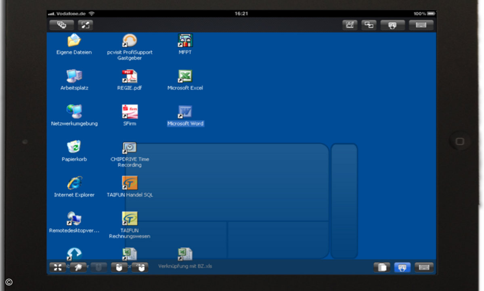This screenshot has width=484, height=291.
Task: Tap the right button of the virtual trackpad
Action: coord(279,240)
